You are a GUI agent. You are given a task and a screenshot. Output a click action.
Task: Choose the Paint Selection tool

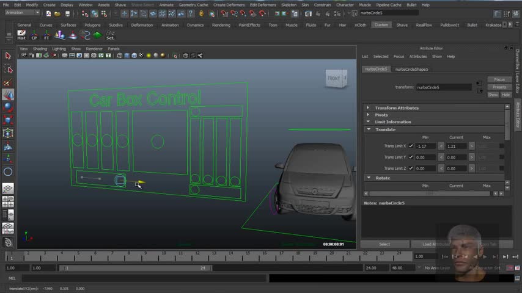point(8,82)
